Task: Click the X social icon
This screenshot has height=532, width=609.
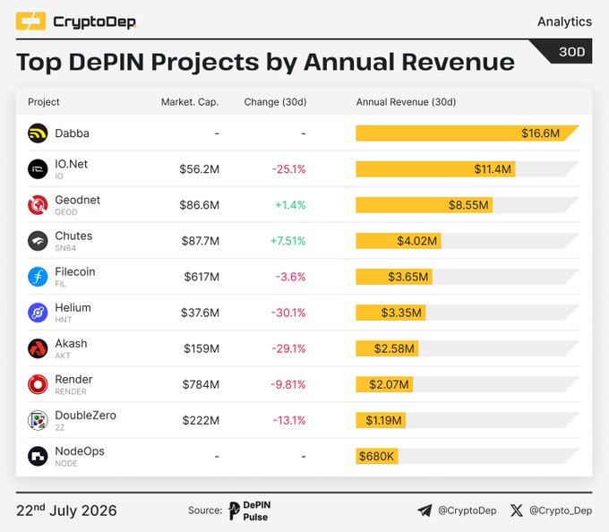Action: [x=517, y=511]
